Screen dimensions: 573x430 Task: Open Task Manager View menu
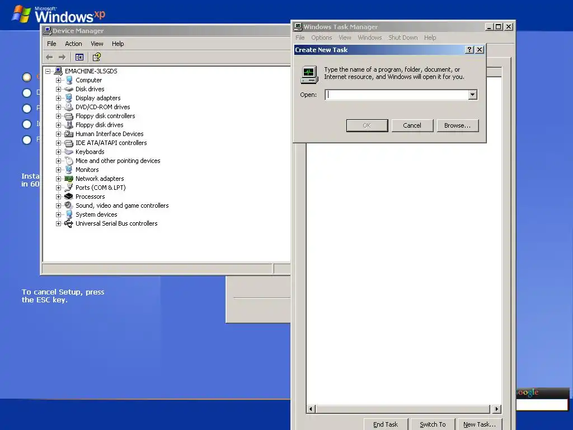click(x=345, y=38)
